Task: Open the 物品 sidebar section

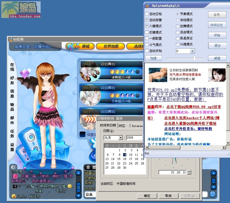Action: (12, 107)
